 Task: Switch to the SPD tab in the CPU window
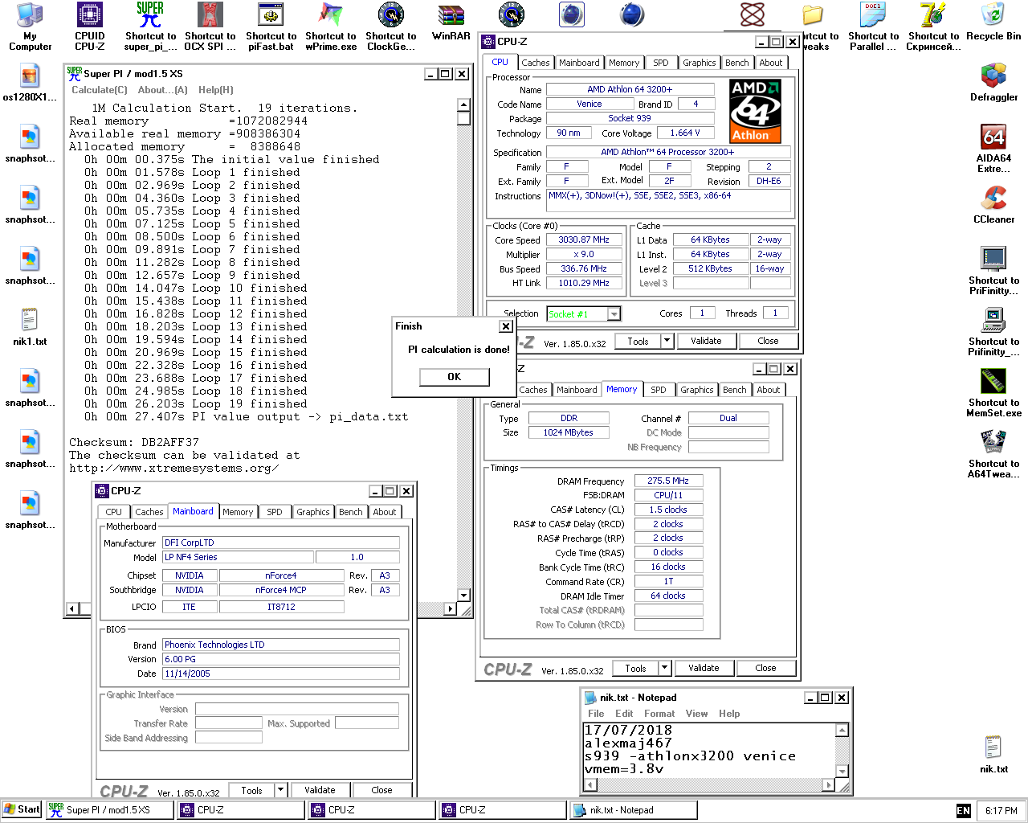(x=660, y=63)
